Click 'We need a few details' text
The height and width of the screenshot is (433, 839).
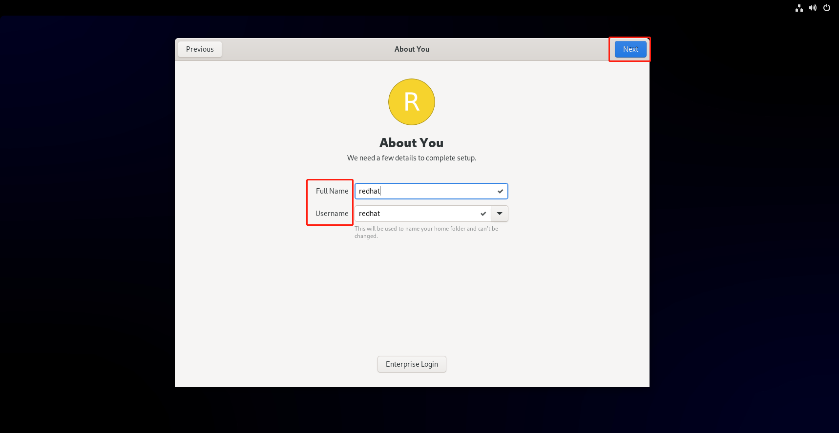412,158
